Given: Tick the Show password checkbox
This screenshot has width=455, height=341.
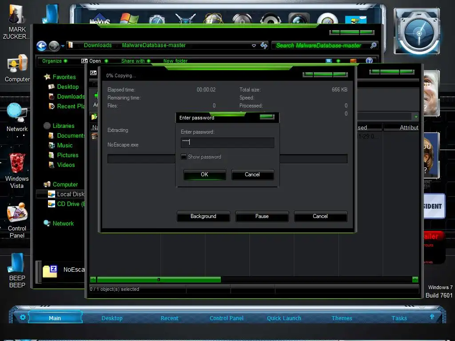Looking at the screenshot, I should pos(184,157).
